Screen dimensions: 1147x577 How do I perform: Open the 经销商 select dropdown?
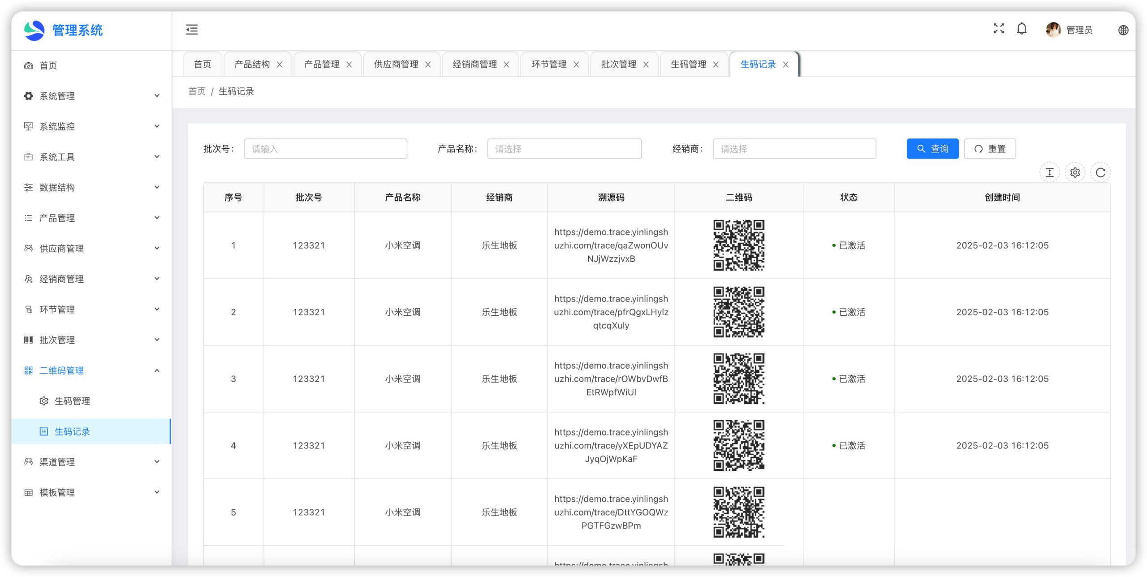[x=794, y=149]
